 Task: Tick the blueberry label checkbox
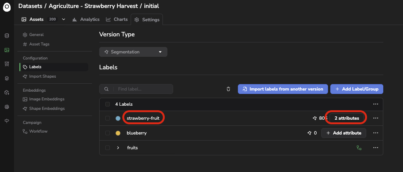(108, 133)
